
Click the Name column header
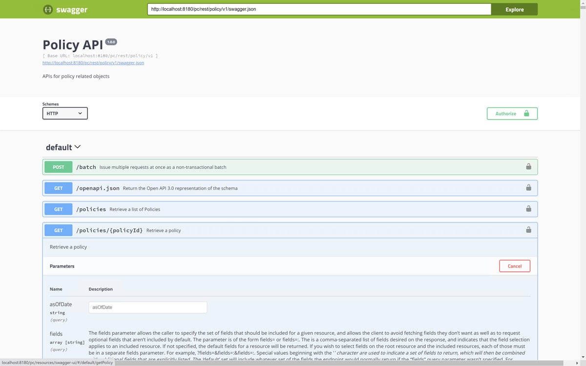tap(56, 289)
